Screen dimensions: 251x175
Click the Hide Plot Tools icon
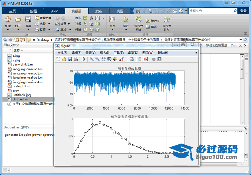pos(154,59)
